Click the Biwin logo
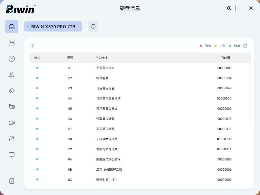The height and width of the screenshot is (195, 260). (21, 9)
